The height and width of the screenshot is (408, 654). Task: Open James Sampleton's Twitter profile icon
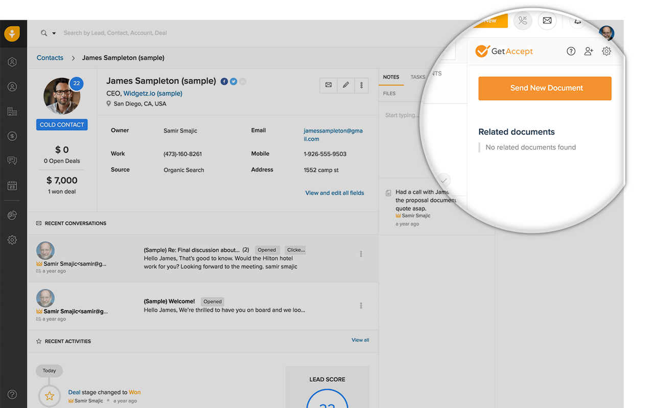233,82
